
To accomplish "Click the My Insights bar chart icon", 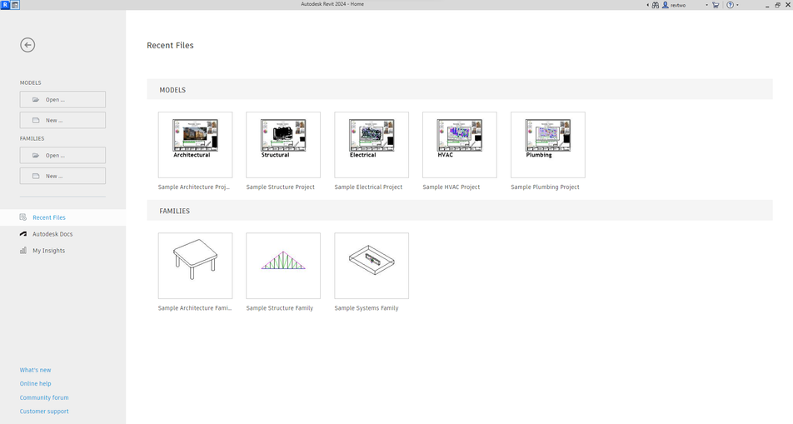I will pos(23,251).
